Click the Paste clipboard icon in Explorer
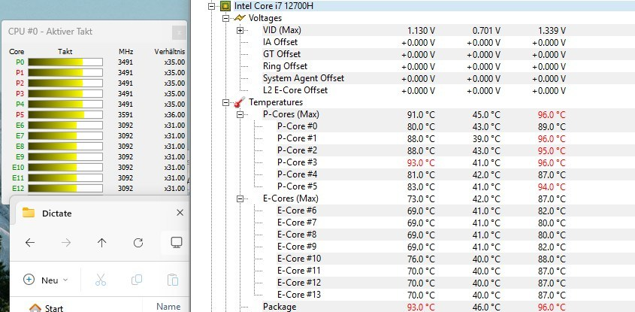Viewport: 635px width, 312px height. [x=173, y=280]
